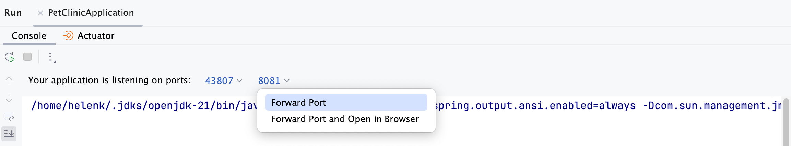Toggle soft-wrap for console output

pos(9,117)
